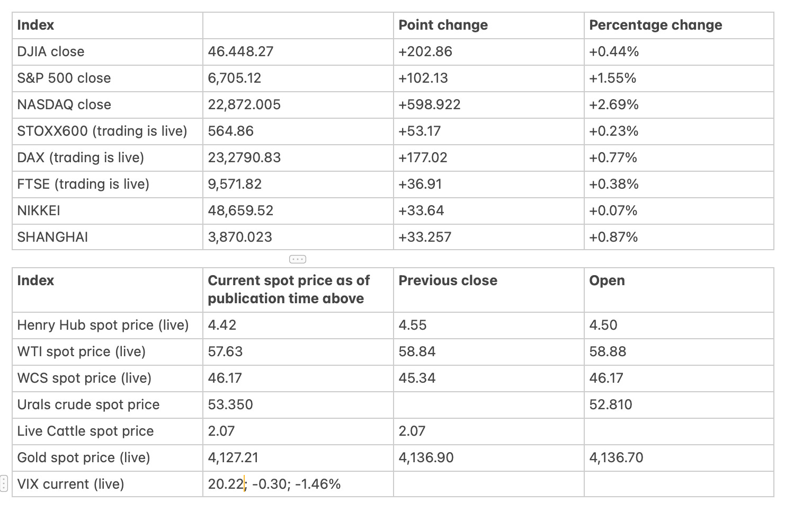Select the NASDAQ close point change +598.922

tap(489, 105)
